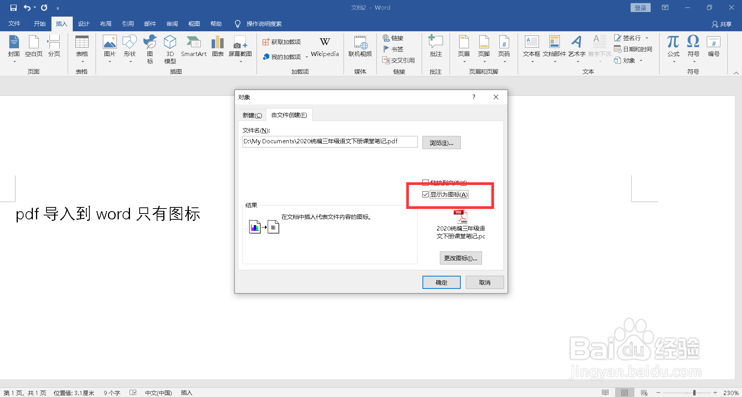Switch to the Home (开始) tab
This screenshot has width=742, height=397.
(39, 24)
